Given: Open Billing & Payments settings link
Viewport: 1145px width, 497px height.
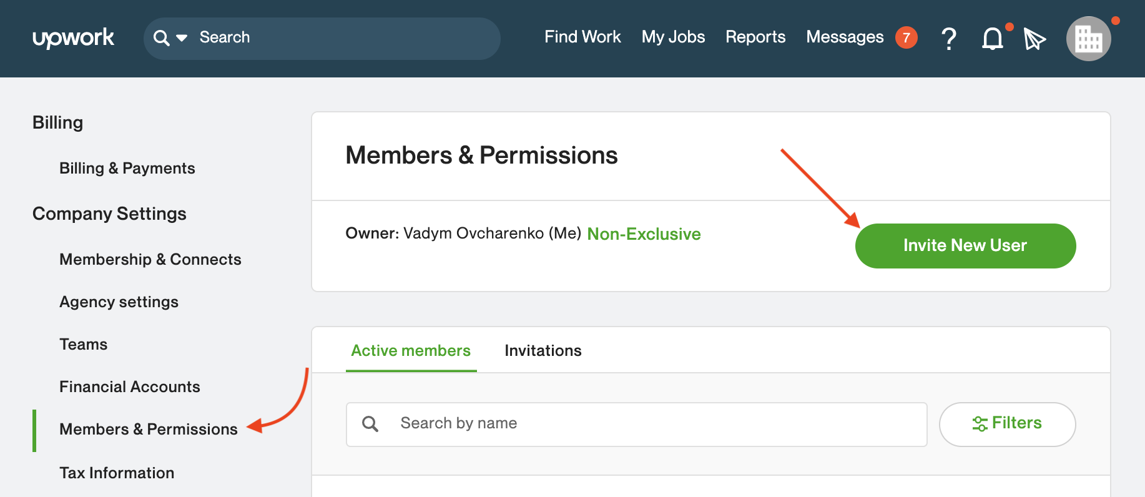Looking at the screenshot, I should (x=127, y=168).
